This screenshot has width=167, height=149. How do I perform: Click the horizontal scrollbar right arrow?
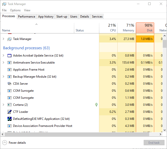pyautogui.click(x=160, y=134)
